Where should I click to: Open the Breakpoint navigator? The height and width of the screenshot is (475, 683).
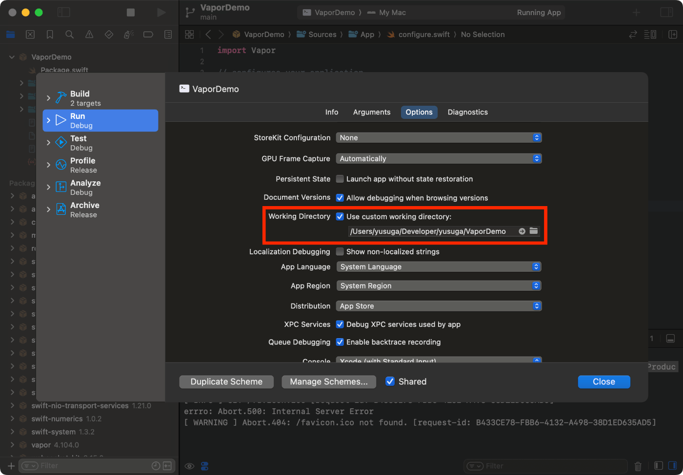point(148,35)
